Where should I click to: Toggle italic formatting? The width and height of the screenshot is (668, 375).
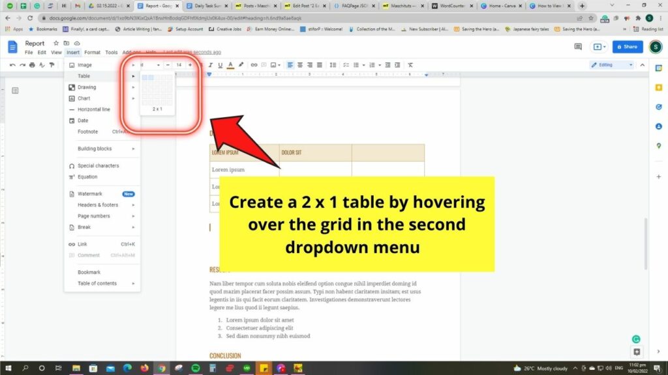(210, 64)
